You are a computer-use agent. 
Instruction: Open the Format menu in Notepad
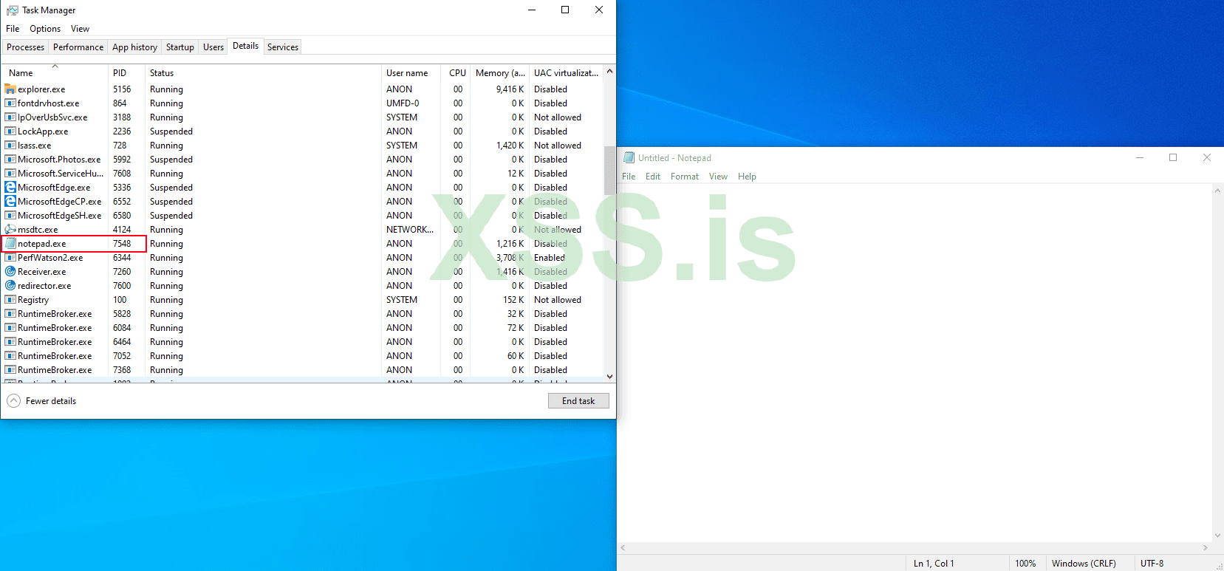[685, 177]
